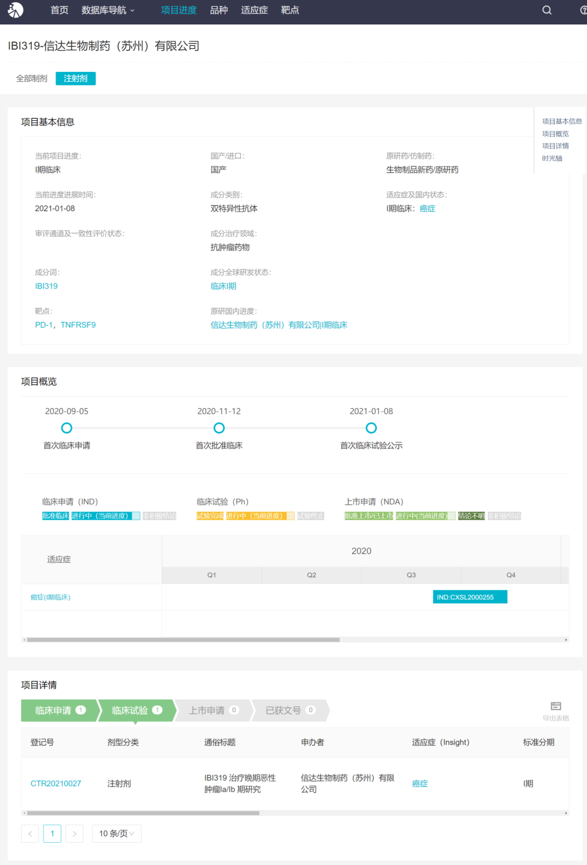
Task: Open the 项目进度 navigation item
Action: pos(179,10)
